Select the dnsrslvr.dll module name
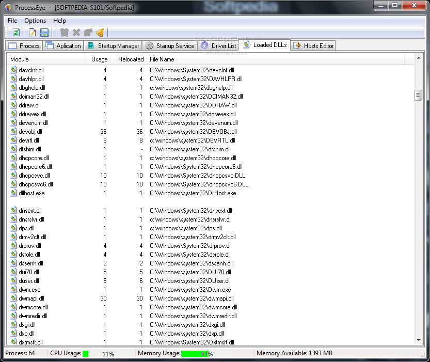 tap(31, 219)
